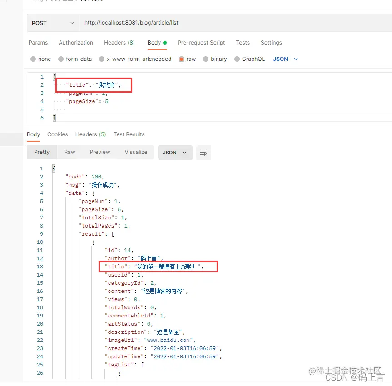This screenshot has height=386, width=392.
Task: Select the request Body tab
Action: coord(157,43)
